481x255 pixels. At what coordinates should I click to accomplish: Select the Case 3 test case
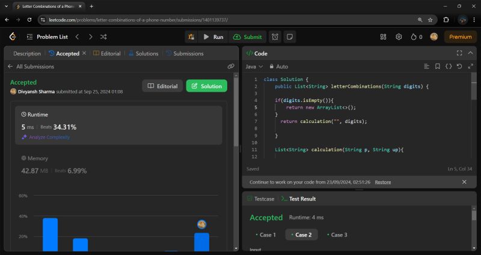point(337,235)
